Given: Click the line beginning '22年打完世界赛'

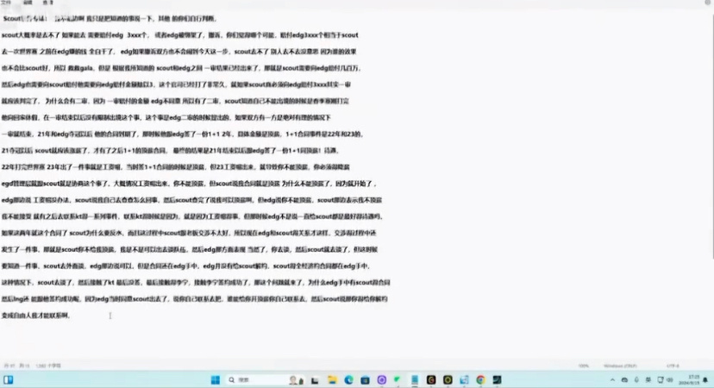Looking at the screenshot, I should click(x=175, y=167).
